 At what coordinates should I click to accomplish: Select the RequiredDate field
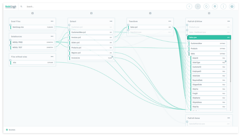(209, 80)
